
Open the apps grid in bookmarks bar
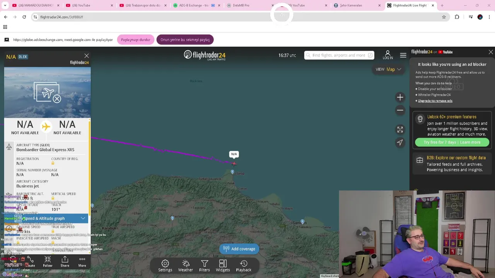5,27
